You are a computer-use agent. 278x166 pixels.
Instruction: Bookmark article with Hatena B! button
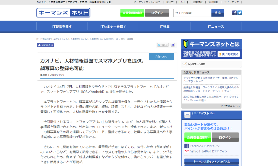[x=173, y=45]
